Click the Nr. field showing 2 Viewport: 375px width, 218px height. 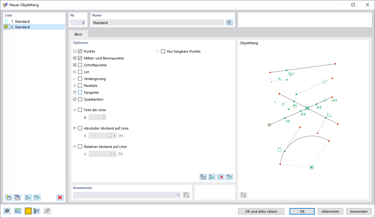pos(78,22)
